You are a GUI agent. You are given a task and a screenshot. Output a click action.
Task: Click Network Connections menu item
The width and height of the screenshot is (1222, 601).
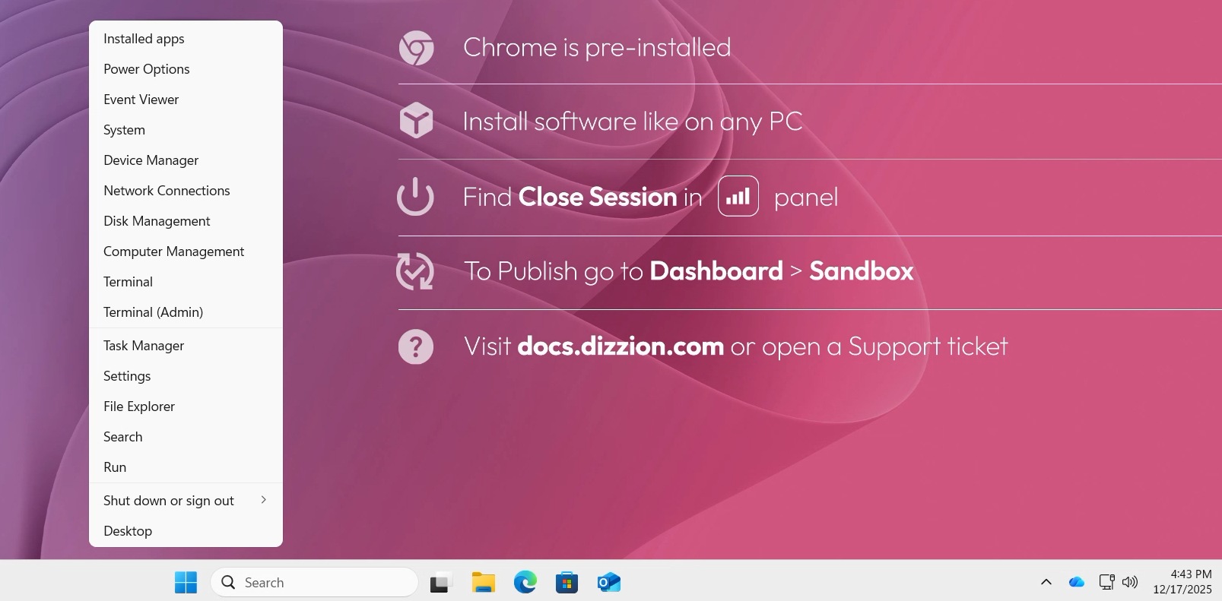coord(186,191)
